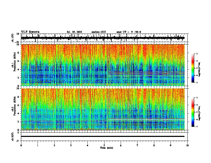Image resolution: width=211 pixels, height=163 pixels.
Task: Click the "4" kHz tick of ch.2 spectrogram
Action: coord(18,113)
